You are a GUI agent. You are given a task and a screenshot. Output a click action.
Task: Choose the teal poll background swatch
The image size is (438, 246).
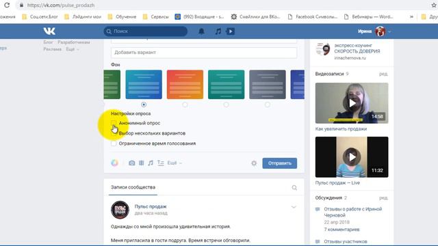[x=227, y=85]
